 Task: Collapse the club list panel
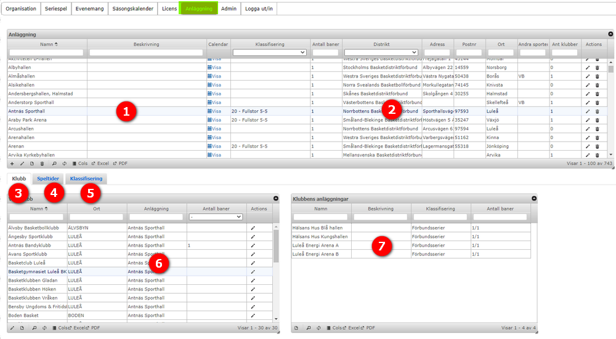pos(276,199)
